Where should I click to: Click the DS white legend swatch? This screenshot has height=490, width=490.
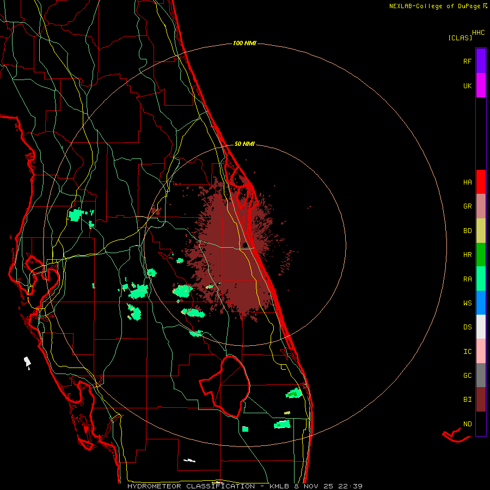click(481, 327)
